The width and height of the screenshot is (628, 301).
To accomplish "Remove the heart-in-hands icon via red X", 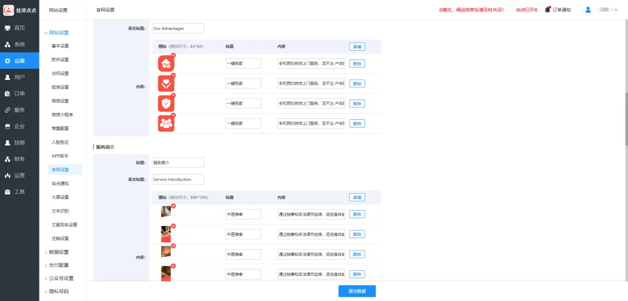I will coord(173,75).
